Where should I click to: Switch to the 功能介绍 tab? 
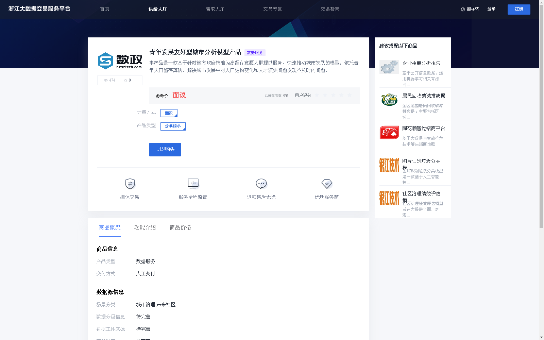[x=145, y=227]
